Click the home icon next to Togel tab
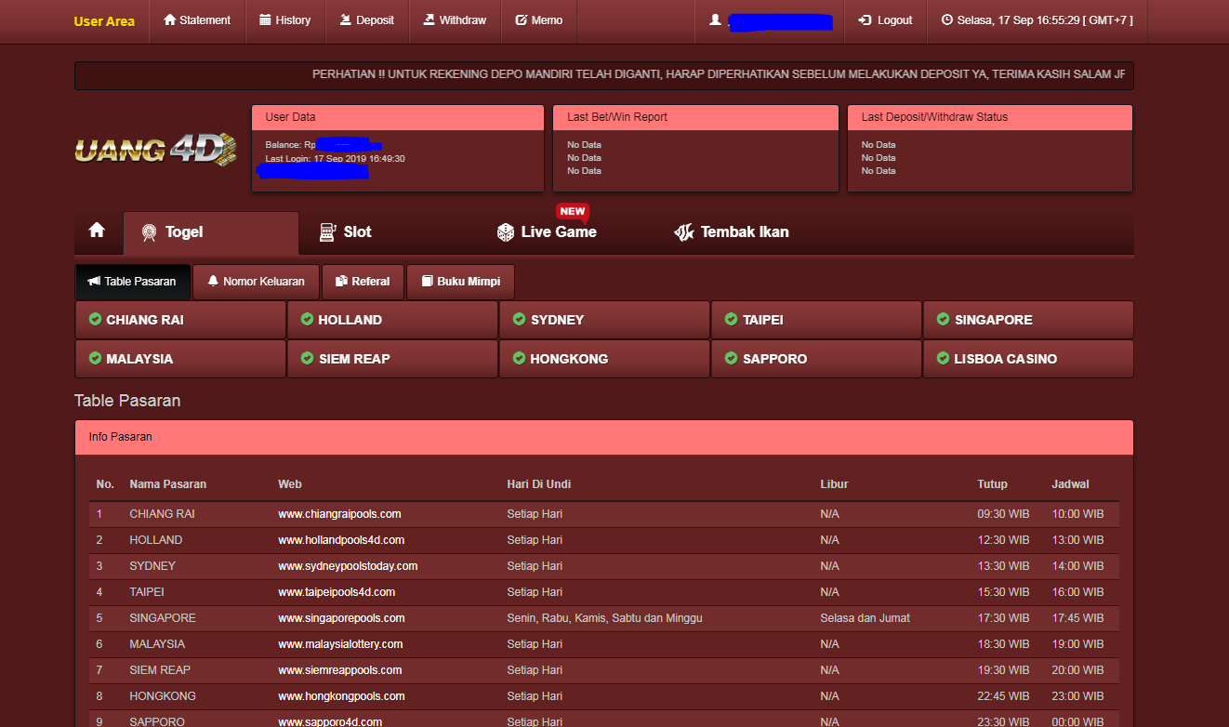This screenshot has height=727, width=1229. tap(98, 232)
